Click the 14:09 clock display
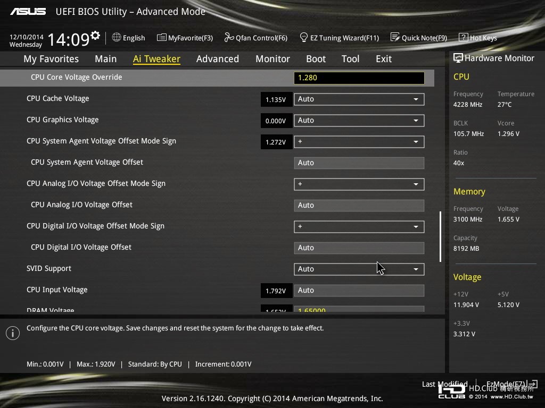 point(69,39)
